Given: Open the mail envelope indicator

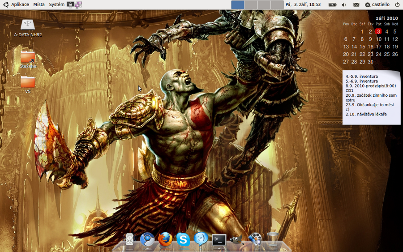Looking at the screenshot, I should 356,4.
